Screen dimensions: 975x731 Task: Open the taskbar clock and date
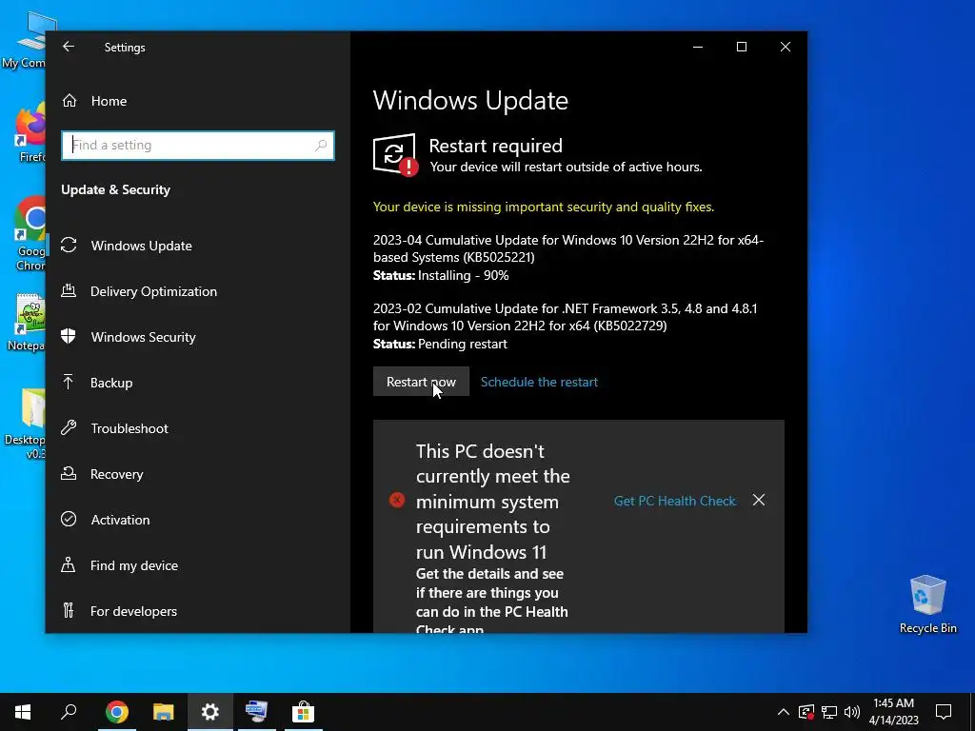coord(893,712)
